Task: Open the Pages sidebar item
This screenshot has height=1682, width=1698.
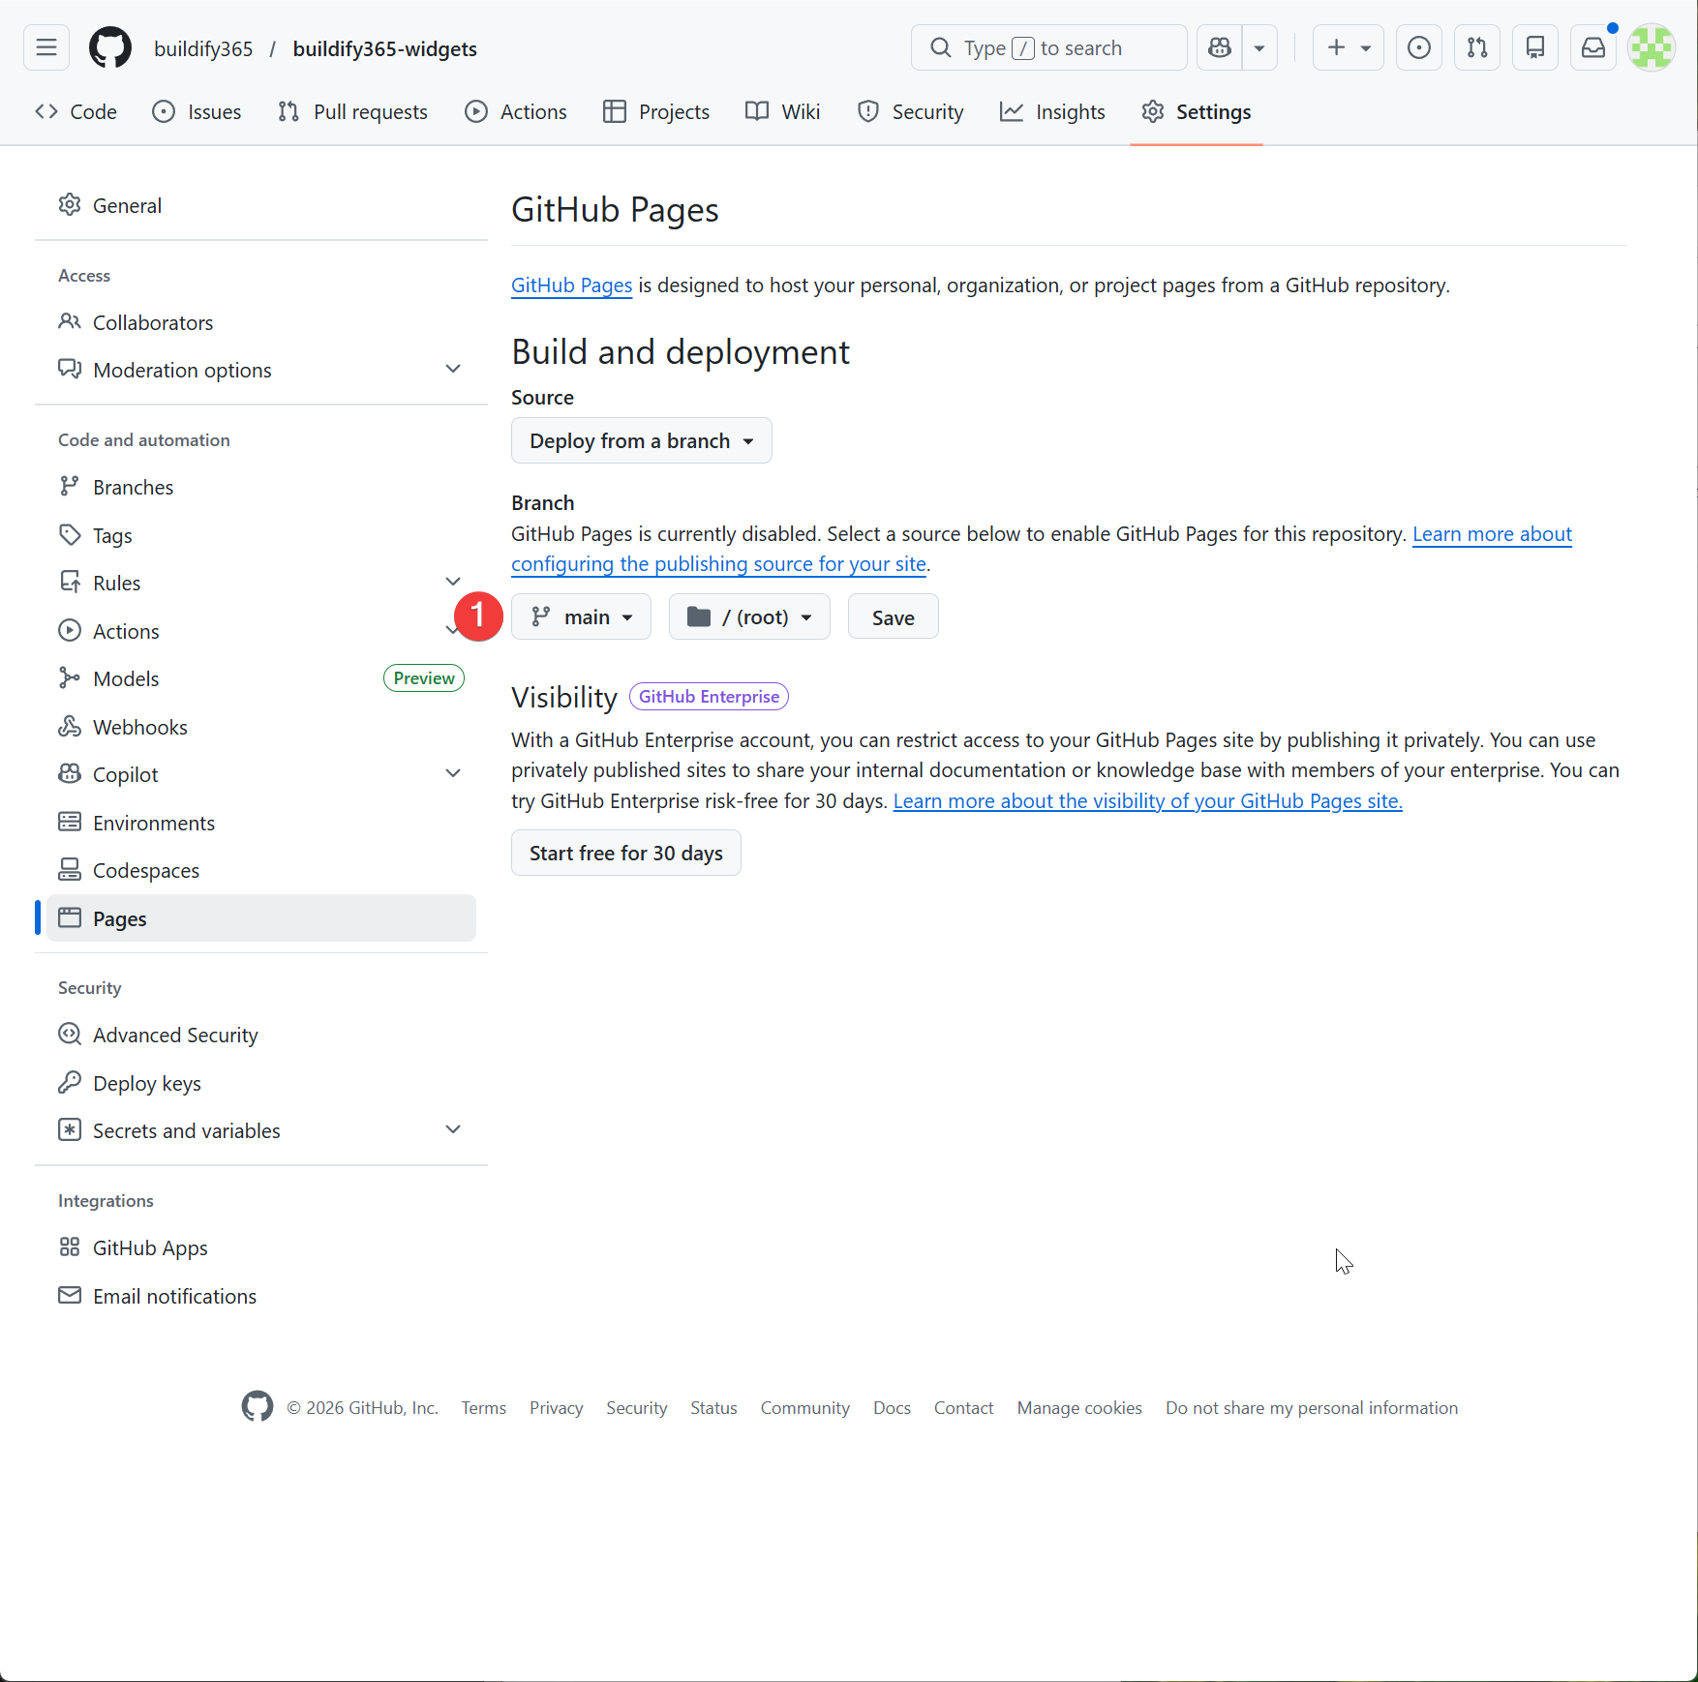Action: 261,918
